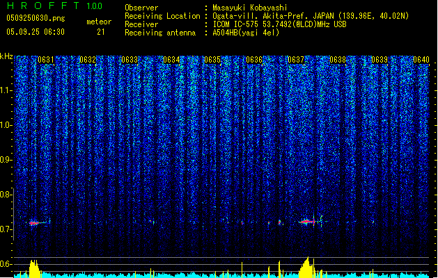This screenshot has width=438, height=278.
Task: Click the 1.0 frequency axis label
Action: (6, 125)
